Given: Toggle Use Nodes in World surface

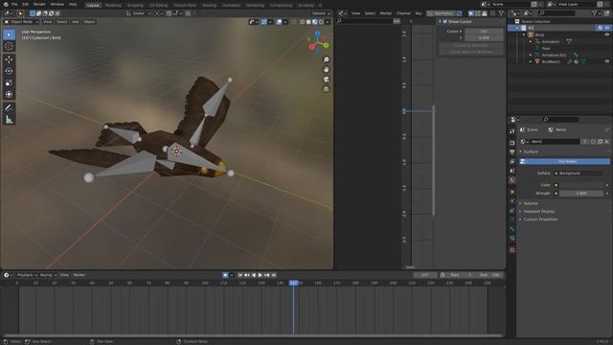Looking at the screenshot, I should point(564,162).
